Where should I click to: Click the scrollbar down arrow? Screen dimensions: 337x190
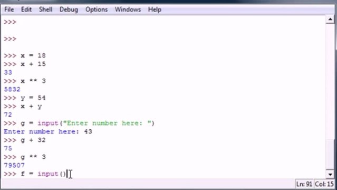coord(330,174)
